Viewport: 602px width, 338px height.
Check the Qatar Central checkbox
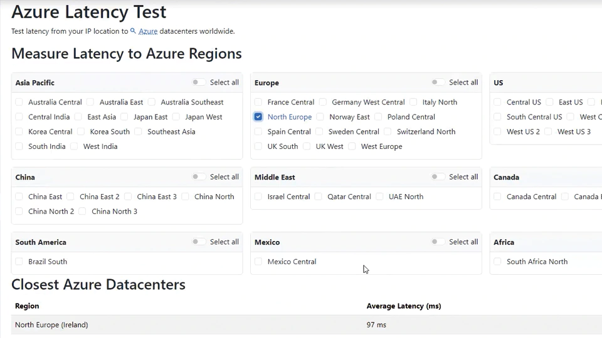(x=318, y=197)
